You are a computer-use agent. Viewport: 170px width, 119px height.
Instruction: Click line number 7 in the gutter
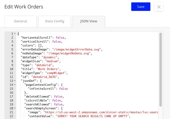tap(12, 57)
